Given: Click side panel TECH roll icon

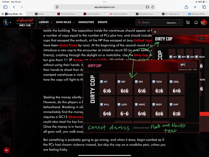Looking at the screenshot, I should coord(196,57).
